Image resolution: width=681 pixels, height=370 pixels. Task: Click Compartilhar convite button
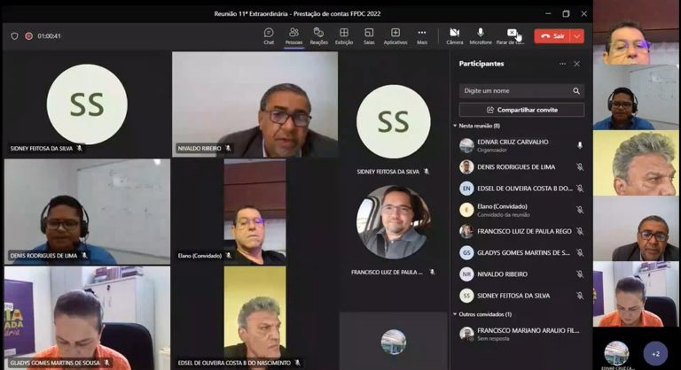click(521, 110)
